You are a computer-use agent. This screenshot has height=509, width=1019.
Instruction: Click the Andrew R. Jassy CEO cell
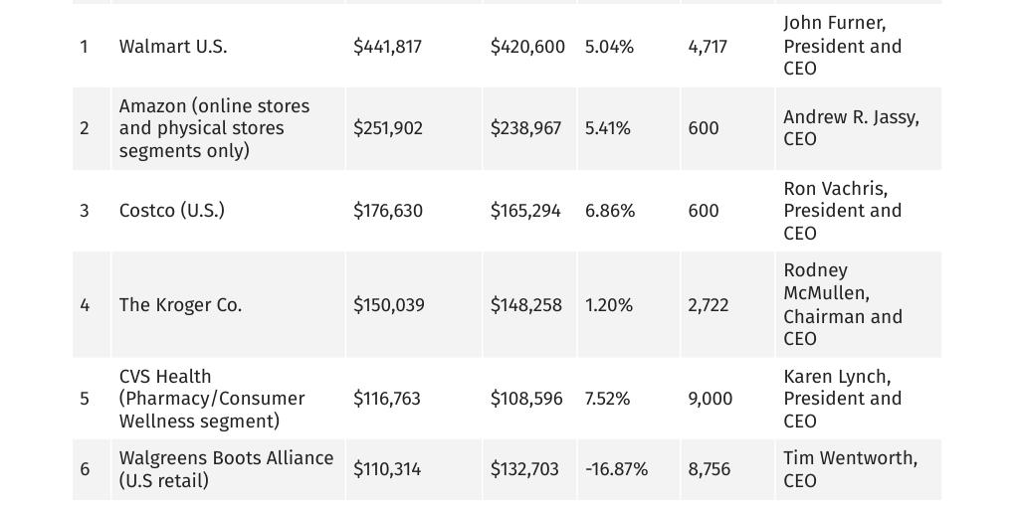(851, 128)
